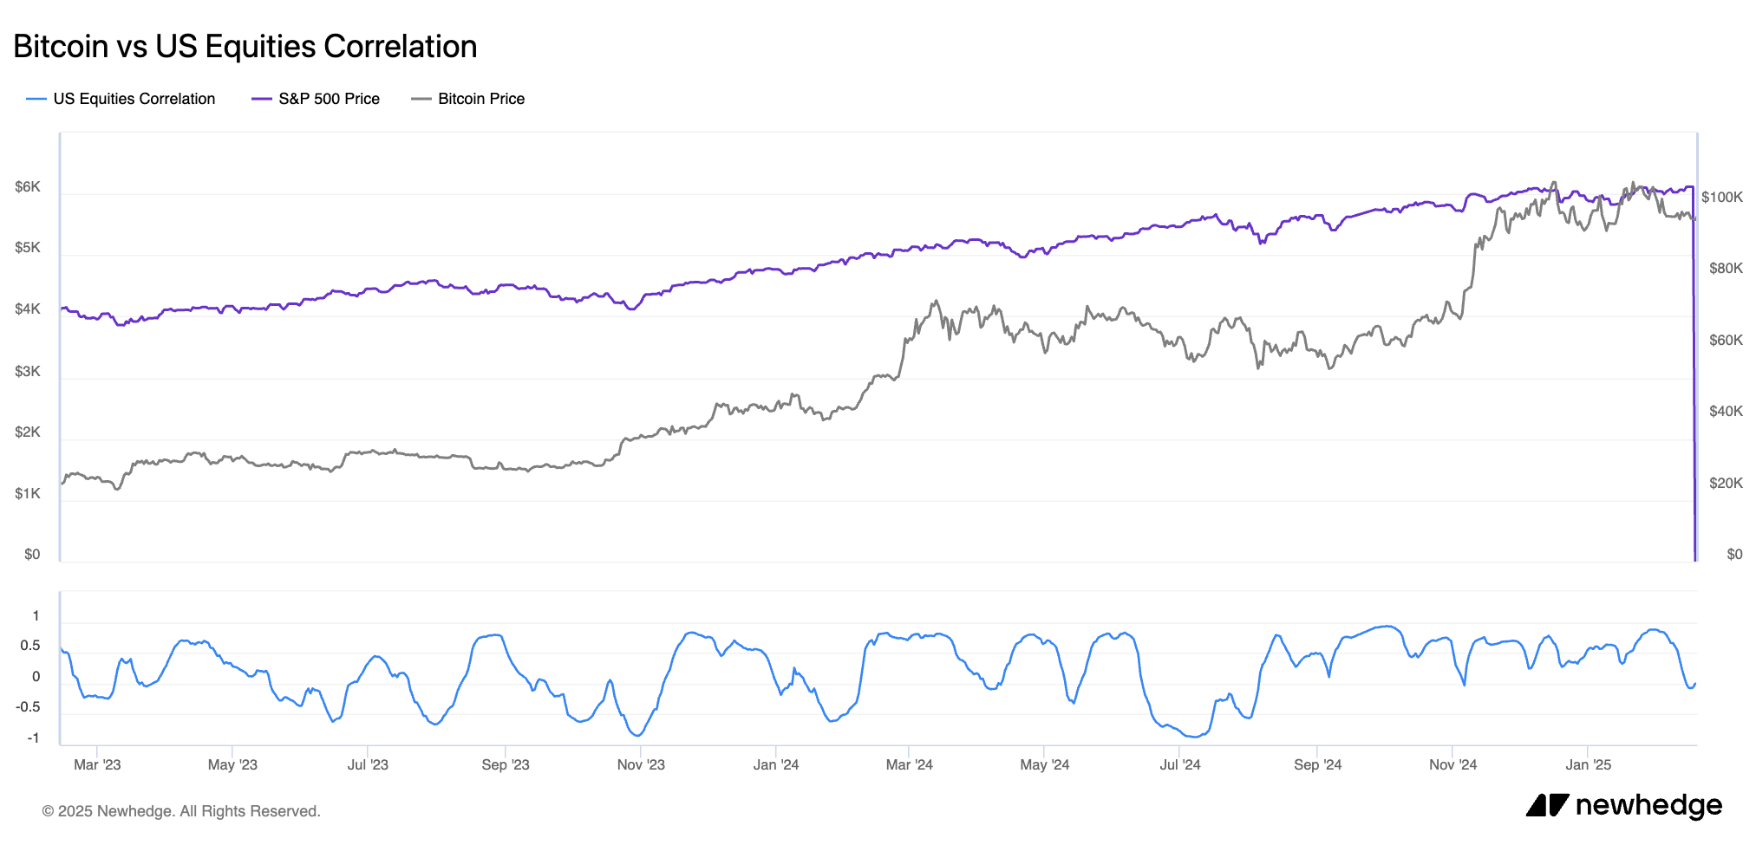Toggle the Bitcoin Price series label

pyautogui.click(x=481, y=99)
